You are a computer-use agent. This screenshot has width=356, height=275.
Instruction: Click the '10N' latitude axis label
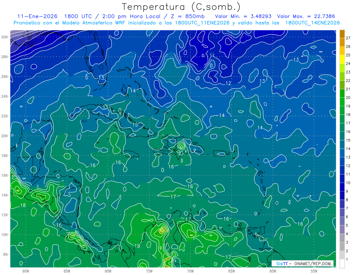[x=4, y=235]
